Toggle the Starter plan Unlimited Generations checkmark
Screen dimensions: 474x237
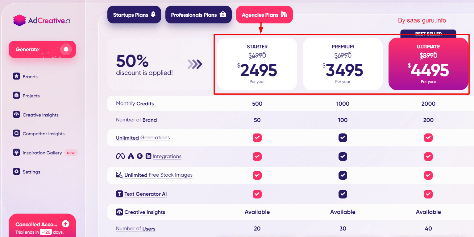click(257, 138)
